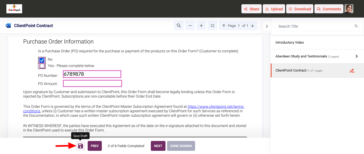Open the ClientPoint terms-conditions link

point(216,107)
